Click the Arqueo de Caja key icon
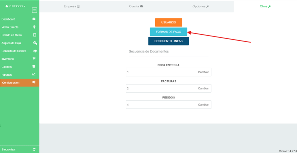 pyautogui.click(x=35, y=43)
